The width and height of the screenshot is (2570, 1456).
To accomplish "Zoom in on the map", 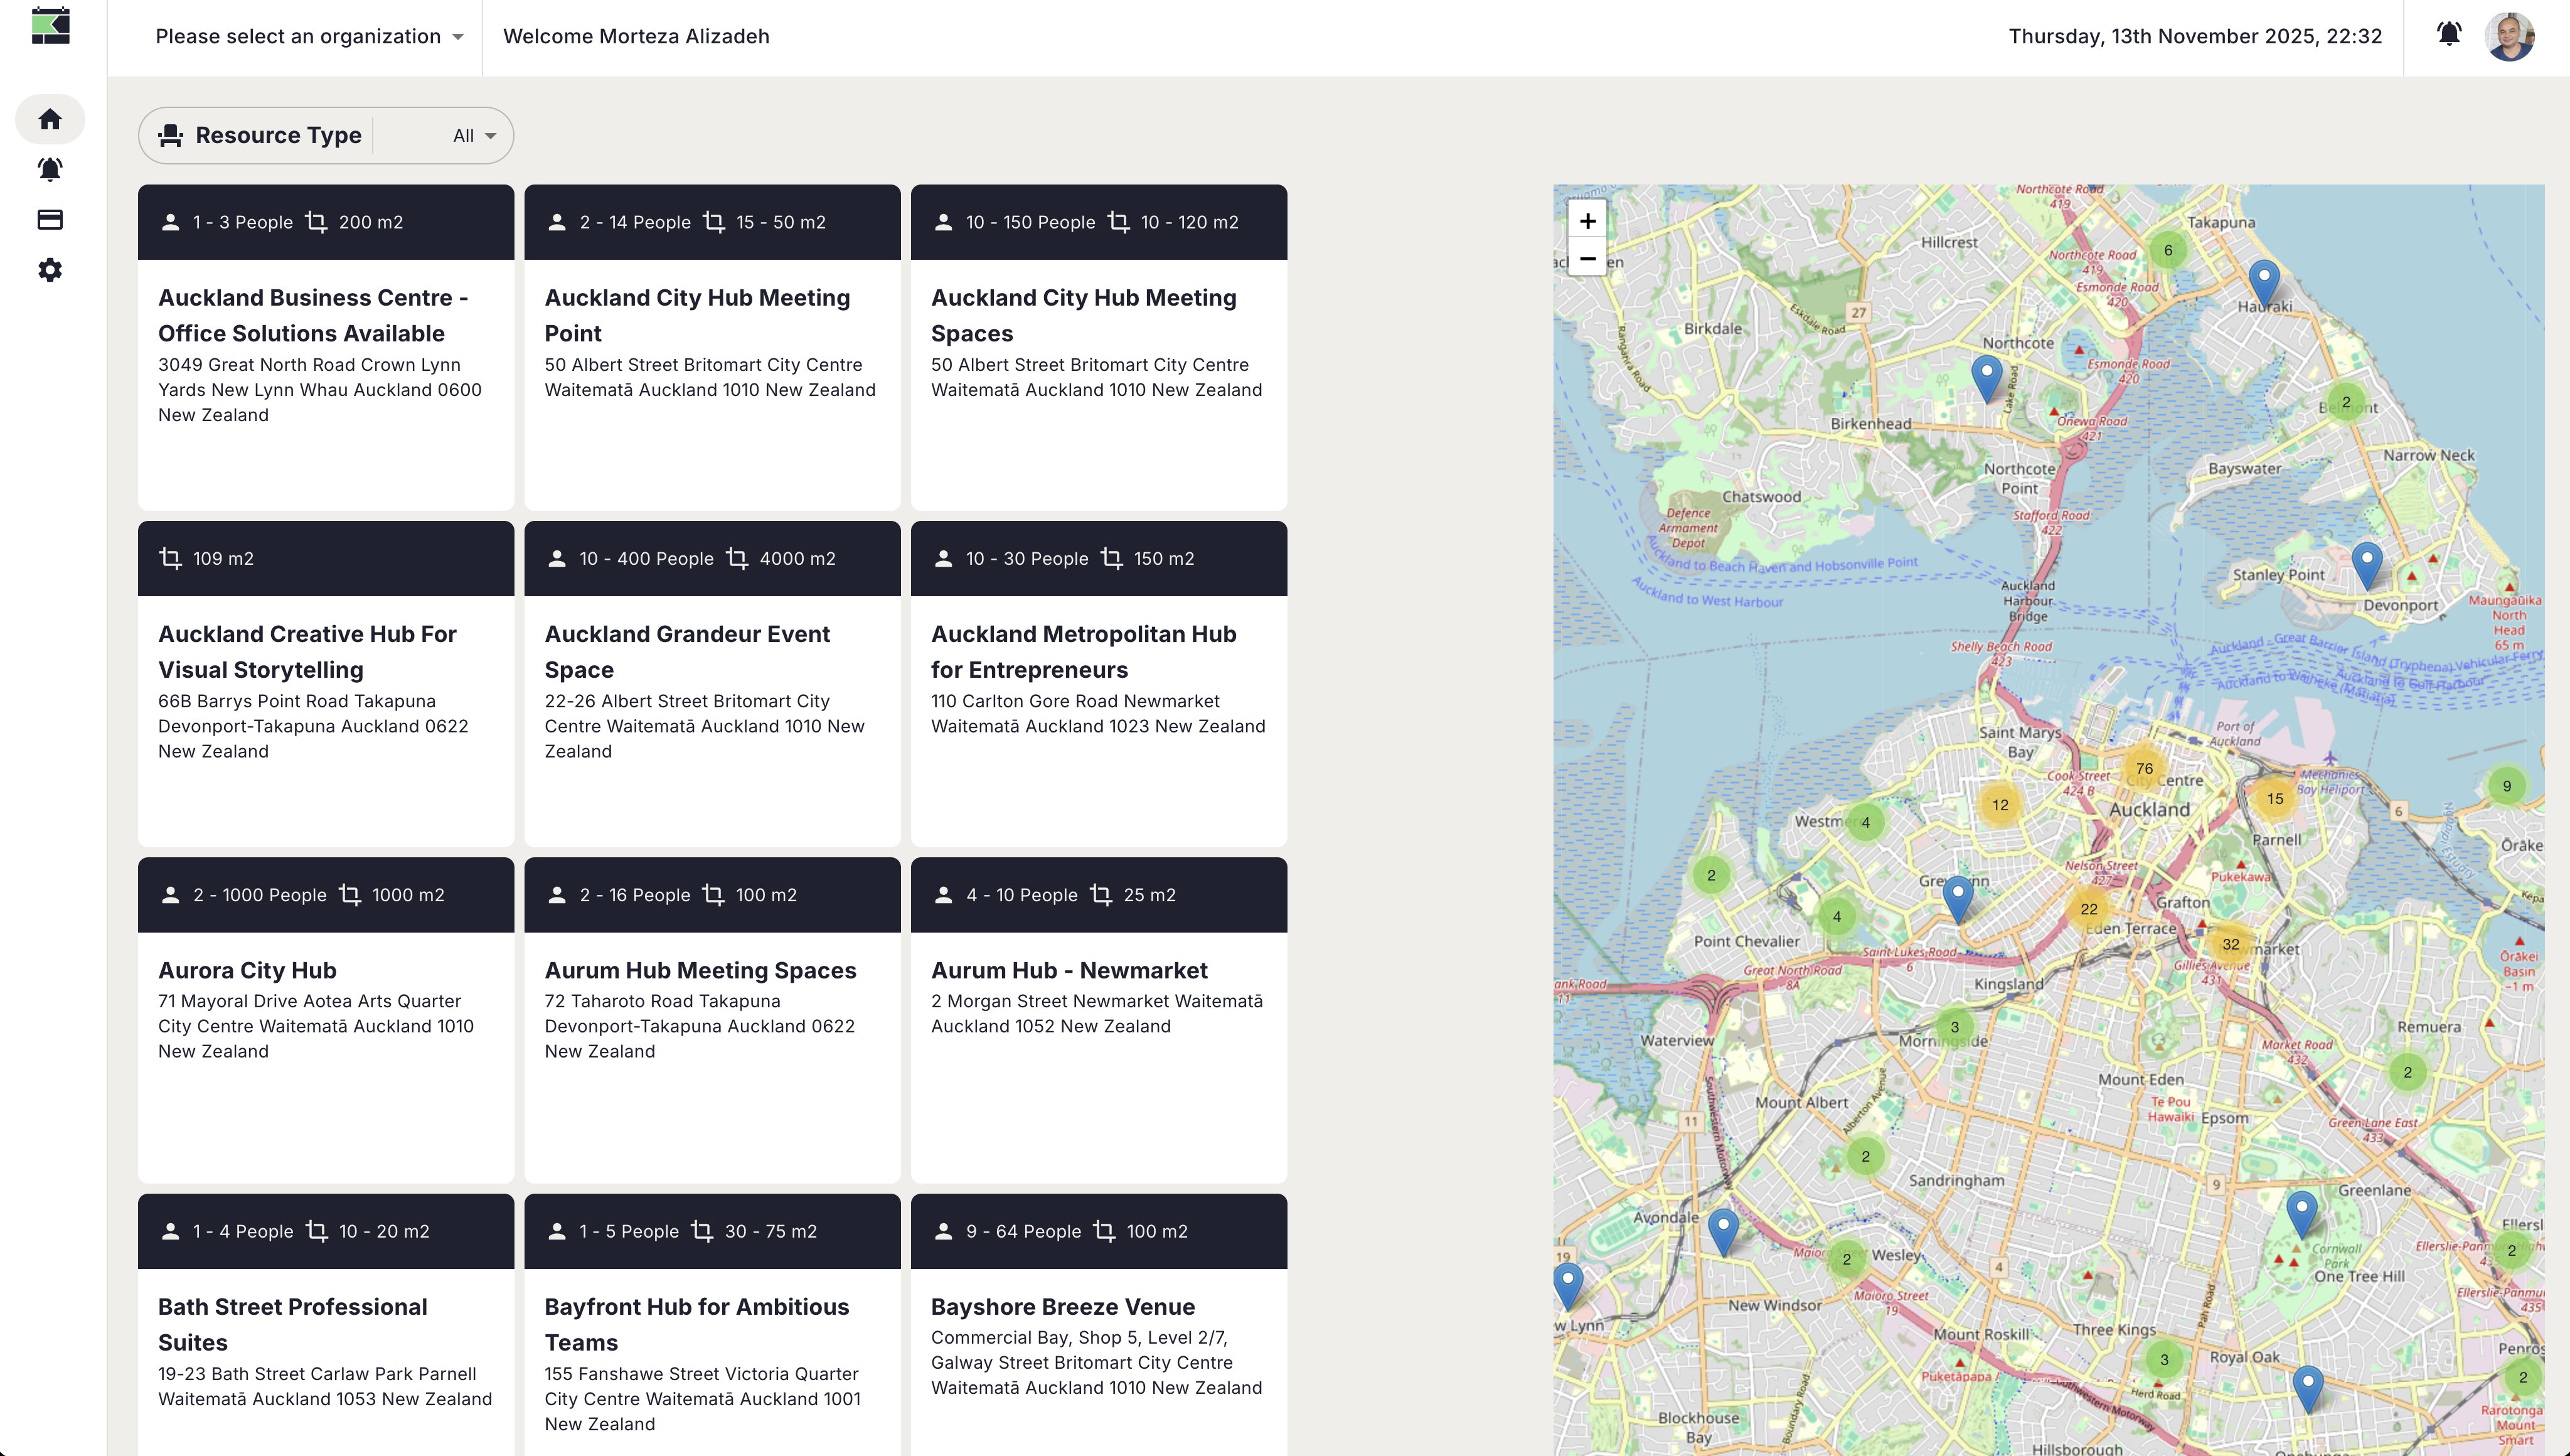I will tap(1587, 221).
